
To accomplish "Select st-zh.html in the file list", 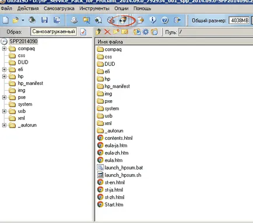I will 114,197.
